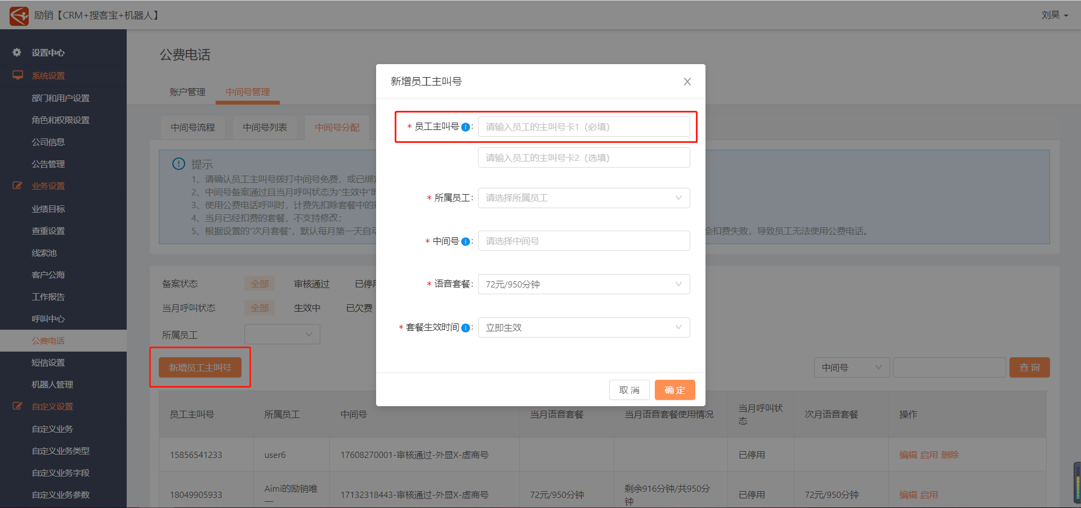1081x508 pixels.
Task: Expand the 语音套餐 dropdown
Action: tap(584, 284)
